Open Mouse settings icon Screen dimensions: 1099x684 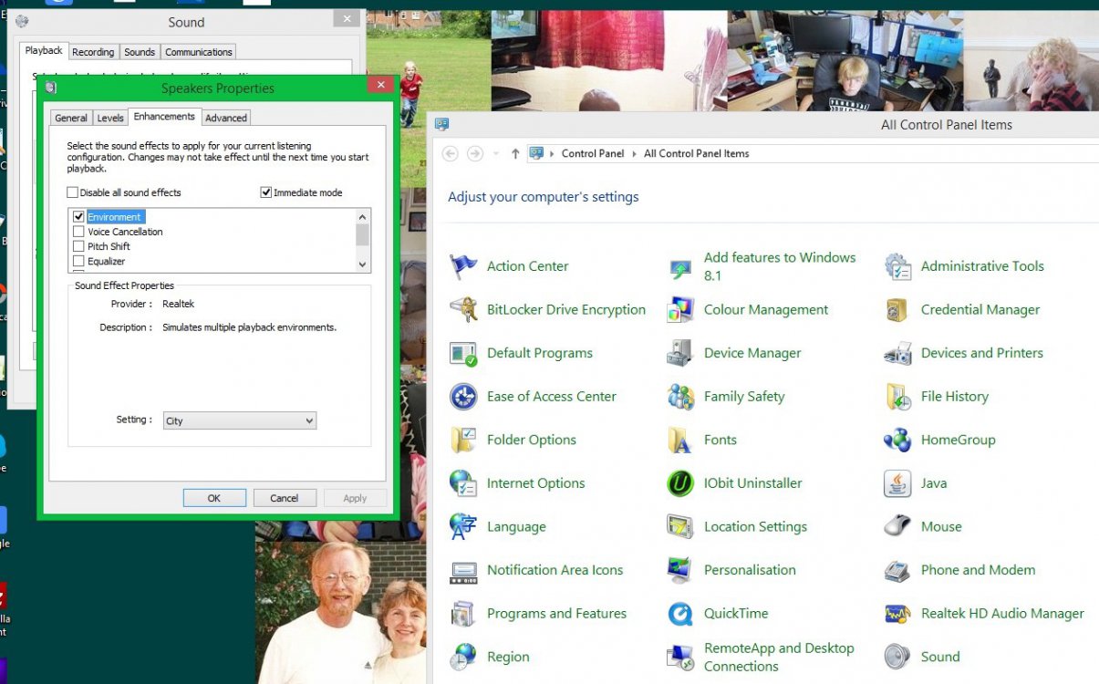[940, 526]
